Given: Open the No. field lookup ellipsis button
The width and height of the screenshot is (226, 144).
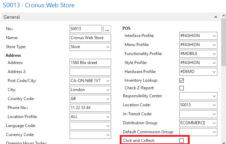Looking at the screenshot, I should pos(107,29).
